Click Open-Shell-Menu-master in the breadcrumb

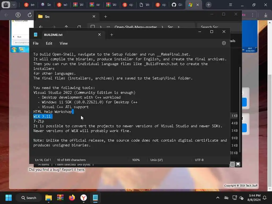click(136, 27)
